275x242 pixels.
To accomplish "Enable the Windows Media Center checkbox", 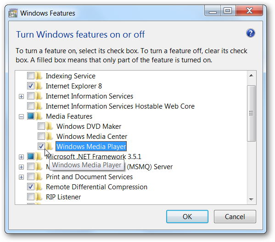I will point(41,136).
